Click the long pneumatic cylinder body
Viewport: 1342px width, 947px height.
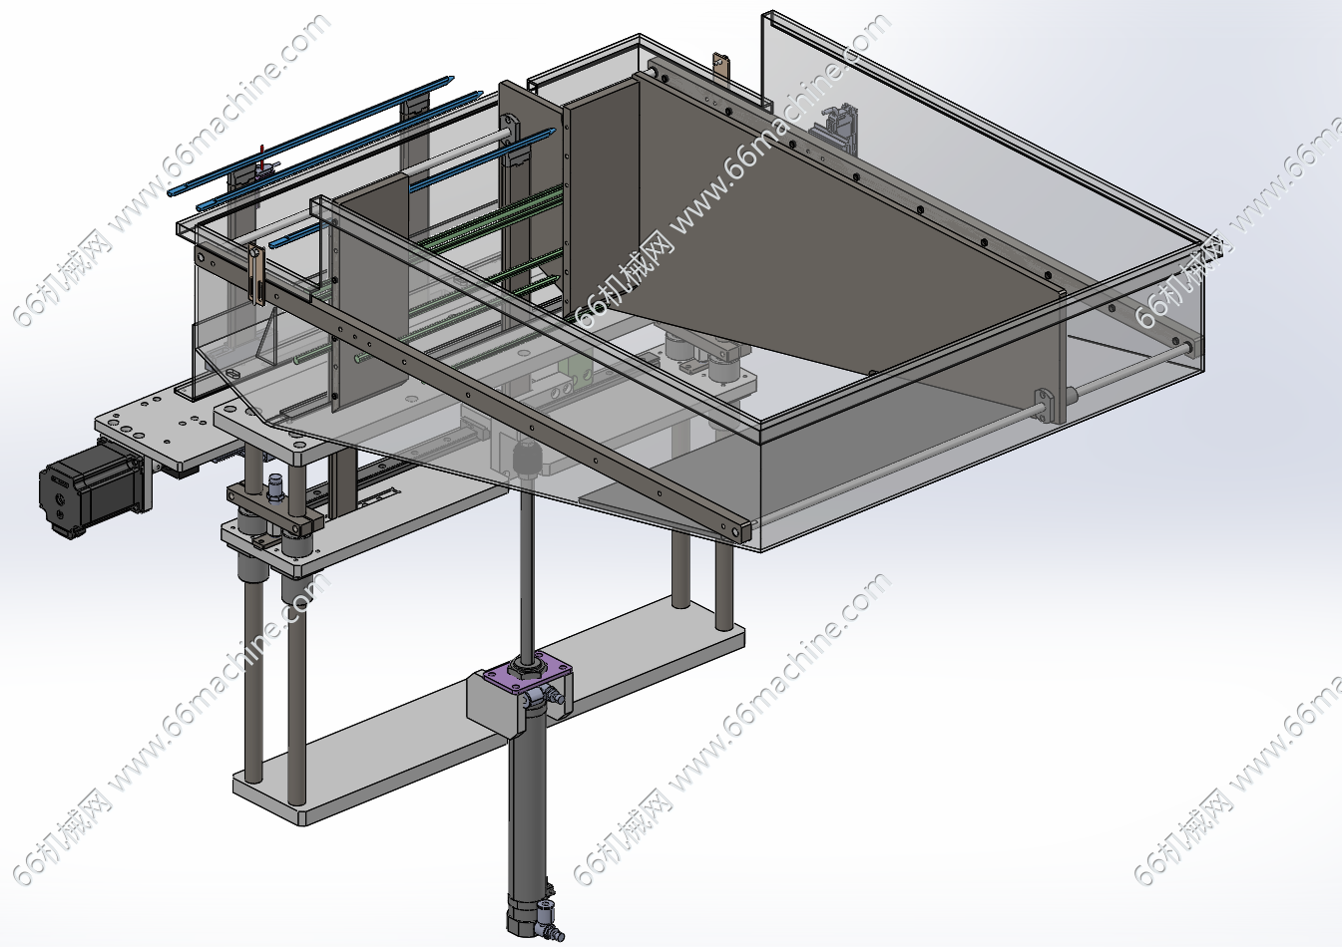525,807
